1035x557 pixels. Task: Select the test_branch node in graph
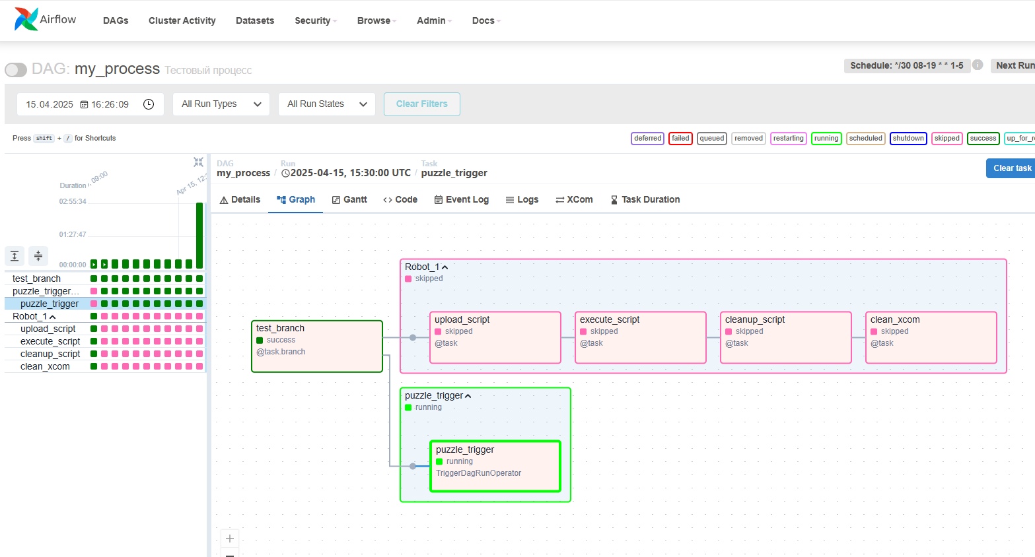317,346
